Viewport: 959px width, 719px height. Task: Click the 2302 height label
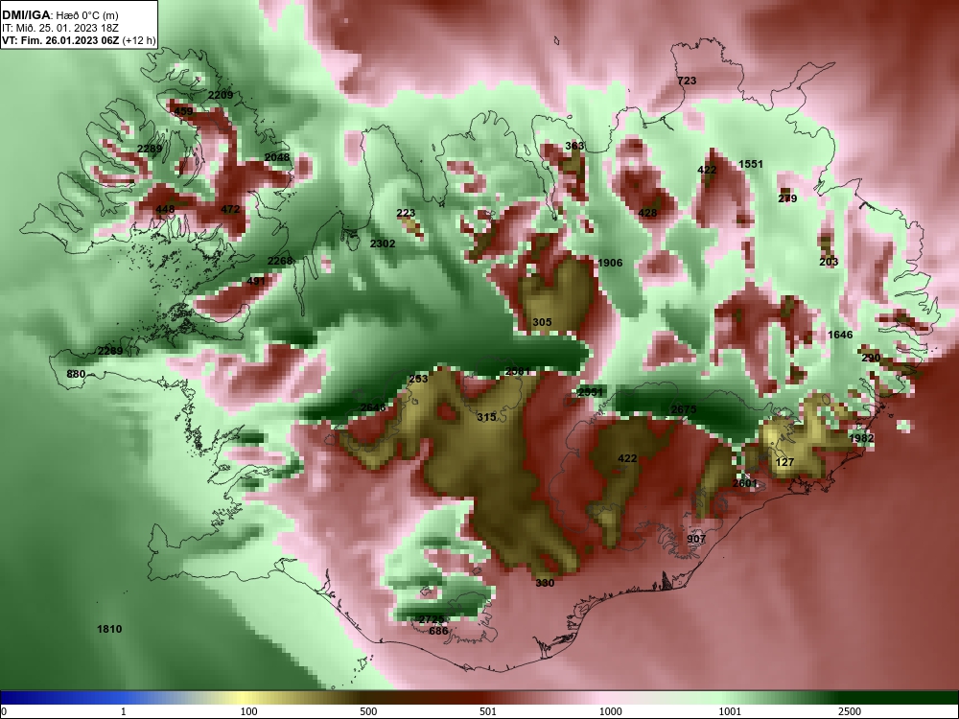click(383, 244)
